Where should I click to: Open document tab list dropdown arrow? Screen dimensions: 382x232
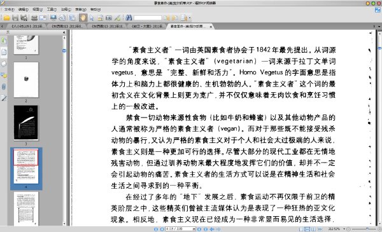pos(379,27)
